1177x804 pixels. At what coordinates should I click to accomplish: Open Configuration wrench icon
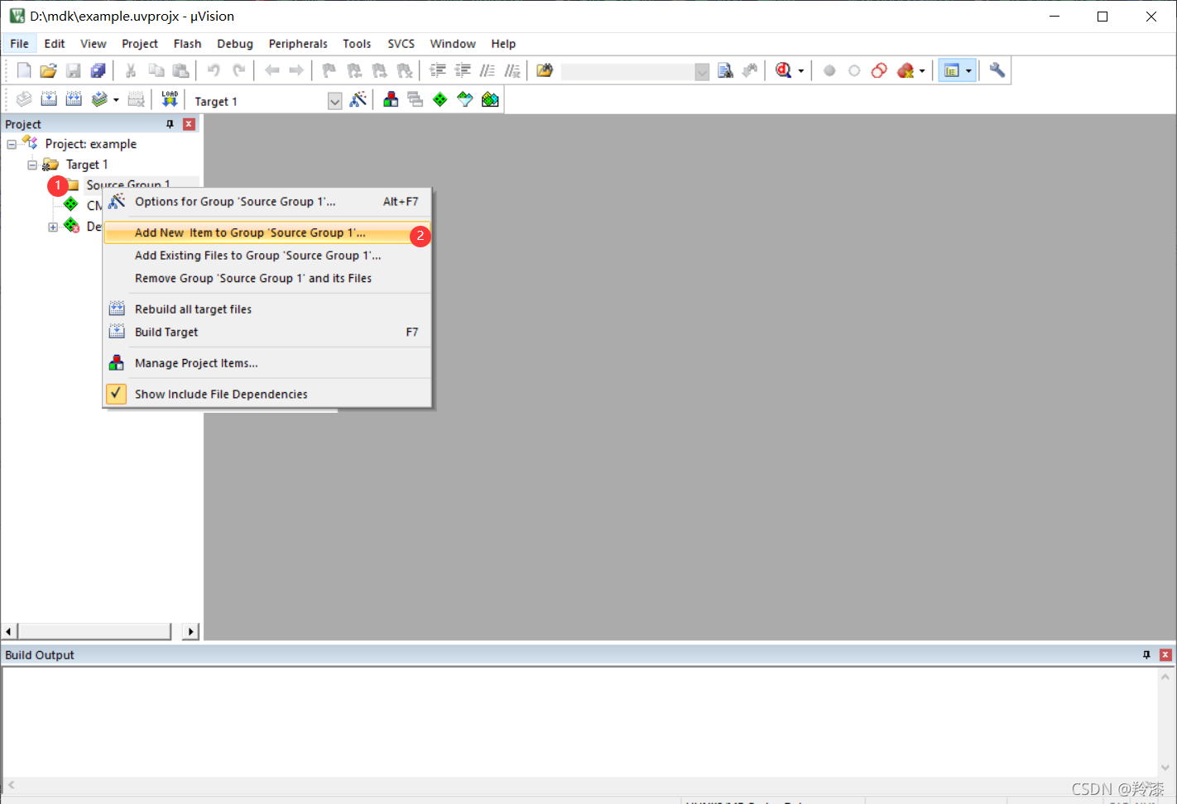997,70
